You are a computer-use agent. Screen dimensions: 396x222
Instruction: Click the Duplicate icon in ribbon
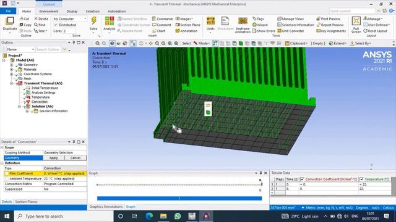tap(10, 21)
